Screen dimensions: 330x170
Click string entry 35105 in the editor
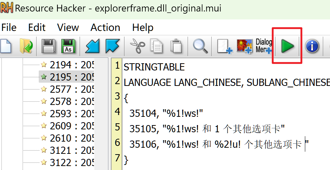[207, 129]
